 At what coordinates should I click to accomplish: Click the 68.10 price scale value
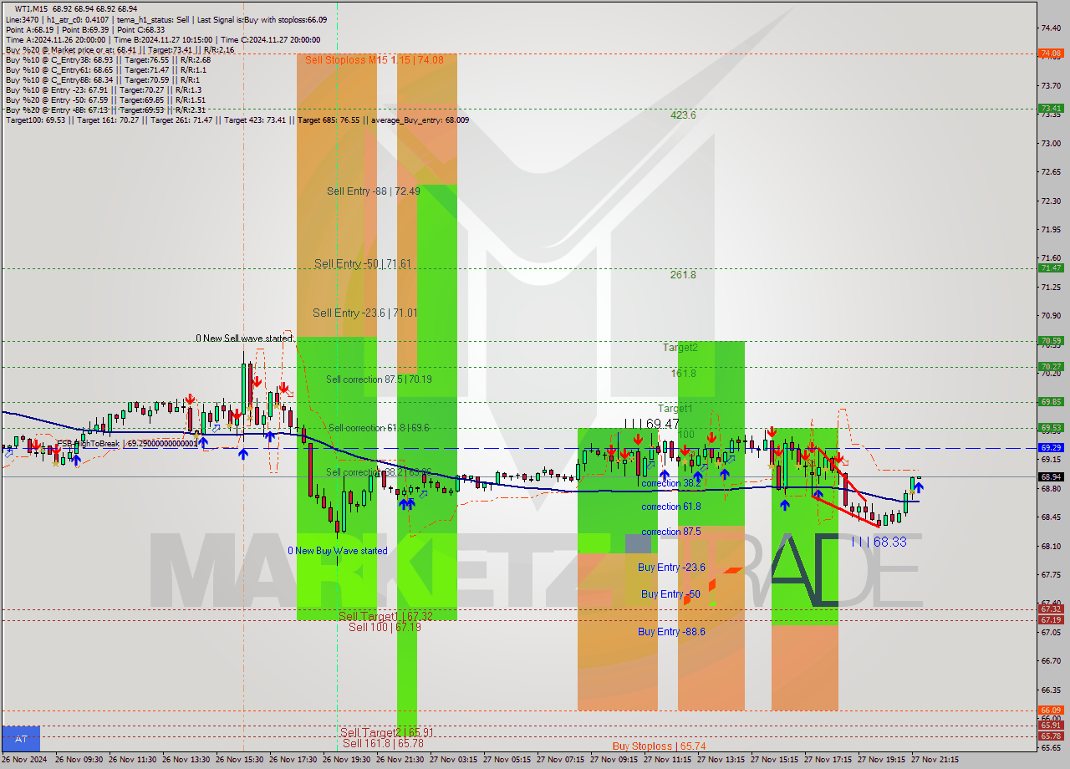pos(1051,546)
